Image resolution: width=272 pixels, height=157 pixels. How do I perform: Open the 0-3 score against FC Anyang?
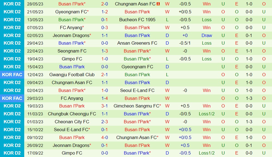pyautogui.click(x=105, y=27)
